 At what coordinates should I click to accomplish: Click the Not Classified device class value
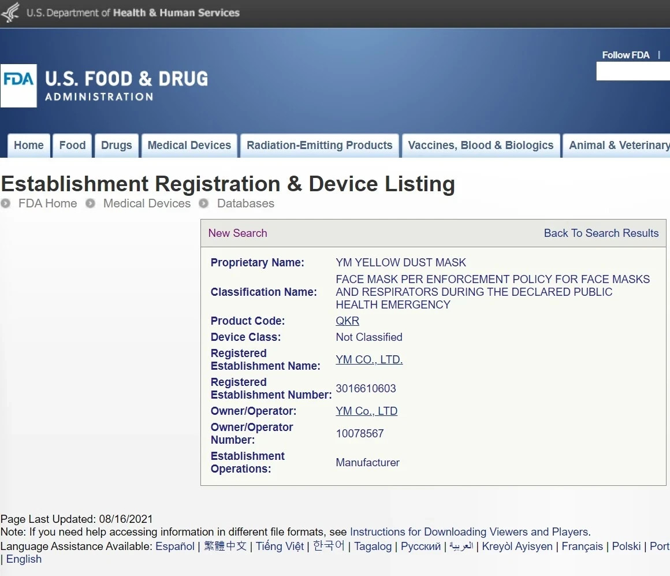[369, 337]
